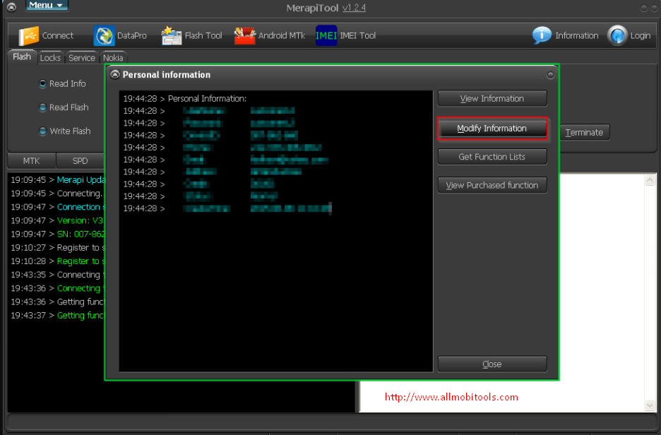
Task: Switch to the Locks tab
Action: (x=50, y=58)
